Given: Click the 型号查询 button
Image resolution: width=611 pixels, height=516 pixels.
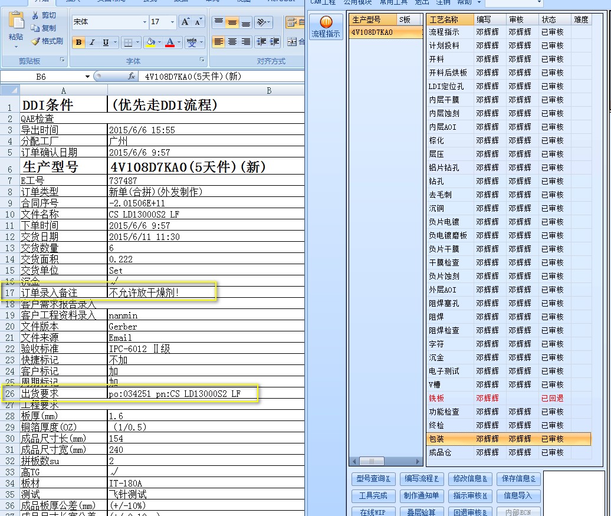Looking at the screenshot, I should tap(373, 479).
